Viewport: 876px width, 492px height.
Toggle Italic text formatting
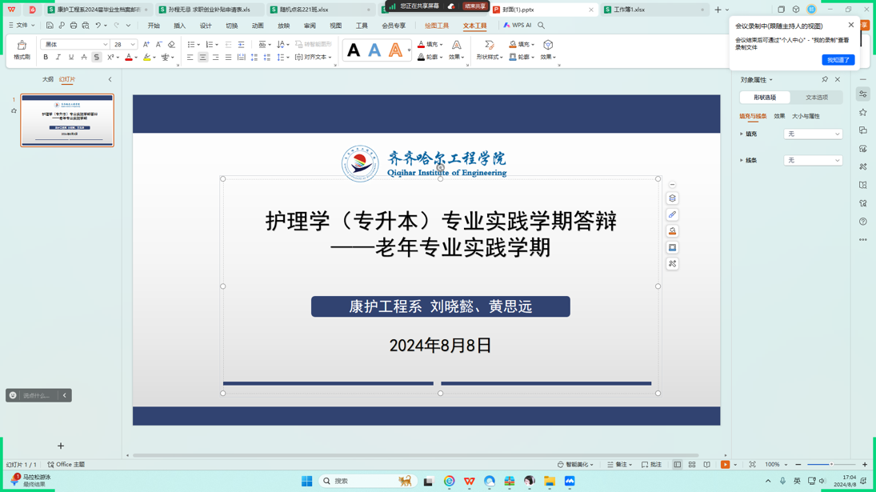pos(58,58)
